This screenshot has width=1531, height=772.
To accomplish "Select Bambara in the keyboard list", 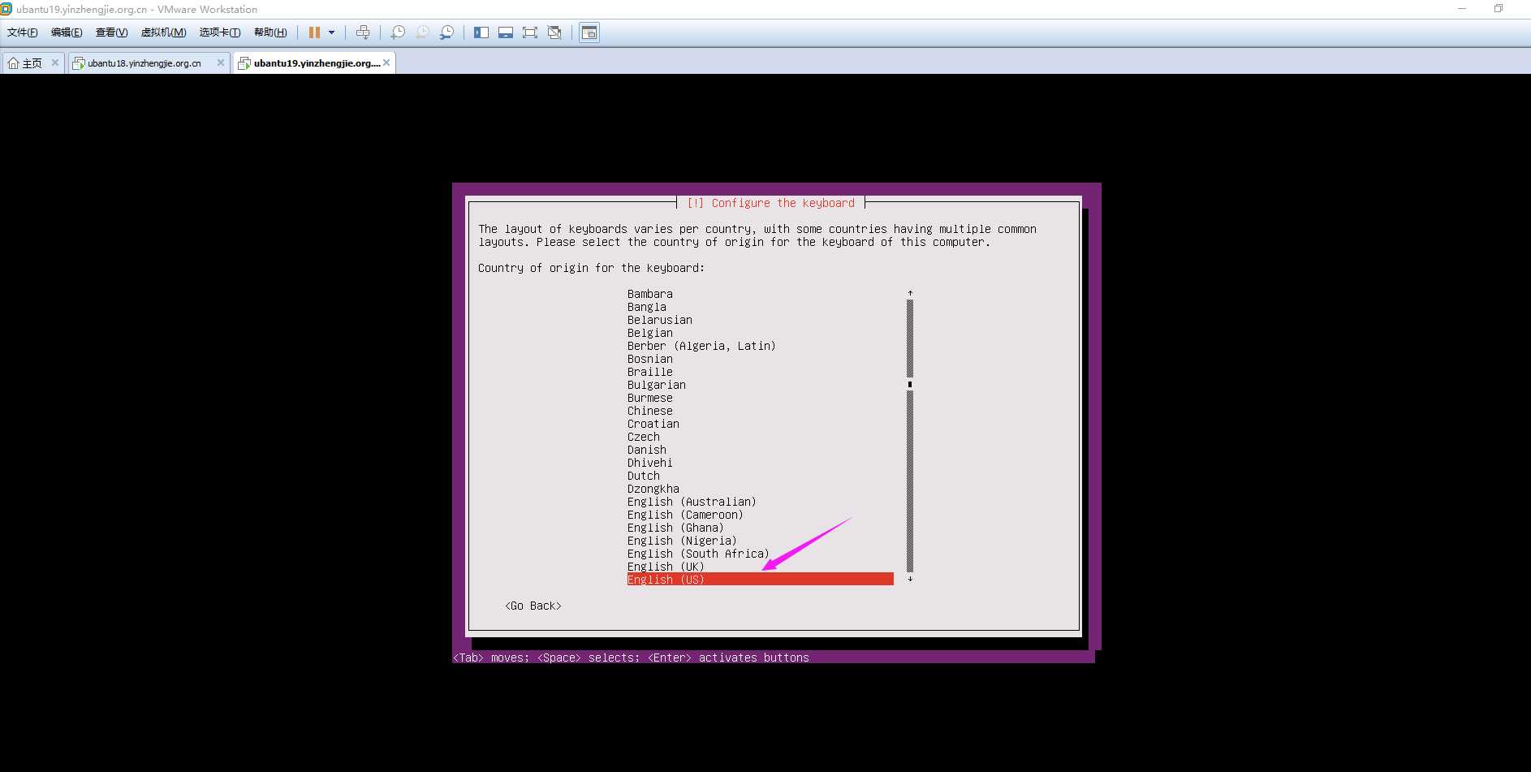I will coord(650,294).
